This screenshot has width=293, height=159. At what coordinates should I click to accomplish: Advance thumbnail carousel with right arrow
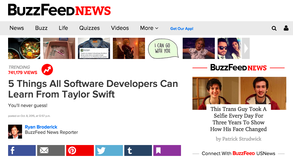click(246, 48)
